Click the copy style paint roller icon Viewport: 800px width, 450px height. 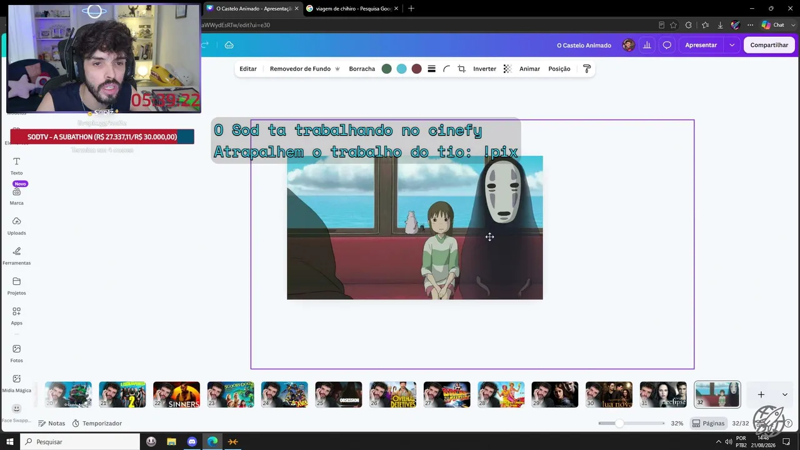point(586,69)
